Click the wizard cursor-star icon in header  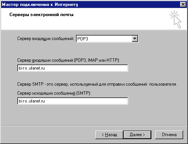pyautogui.click(x=175, y=19)
